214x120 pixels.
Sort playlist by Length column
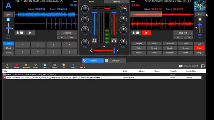(x=173, y=71)
